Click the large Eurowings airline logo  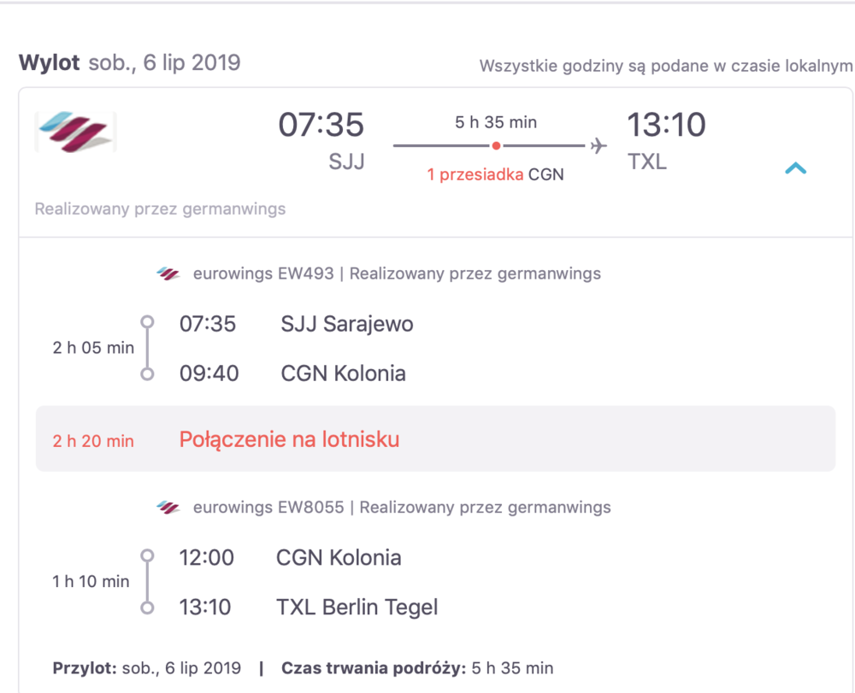(76, 132)
